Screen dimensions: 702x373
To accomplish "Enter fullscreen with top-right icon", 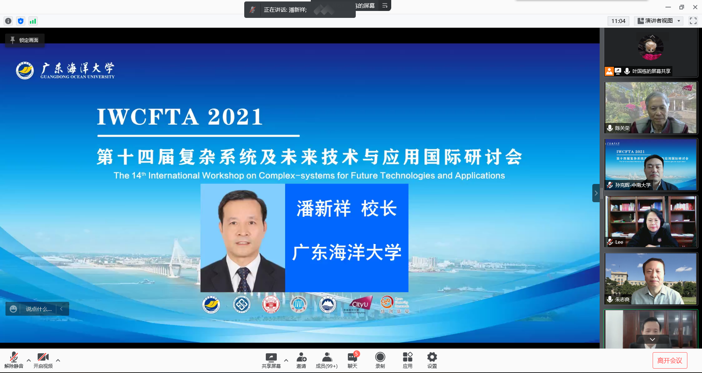I will (693, 21).
